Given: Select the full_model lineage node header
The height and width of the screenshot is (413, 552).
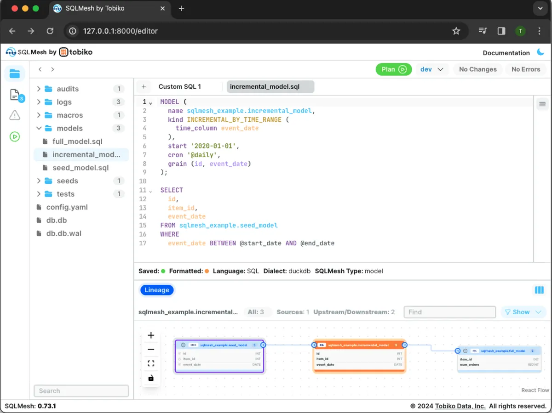Looking at the screenshot, I should (x=499, y=351).
